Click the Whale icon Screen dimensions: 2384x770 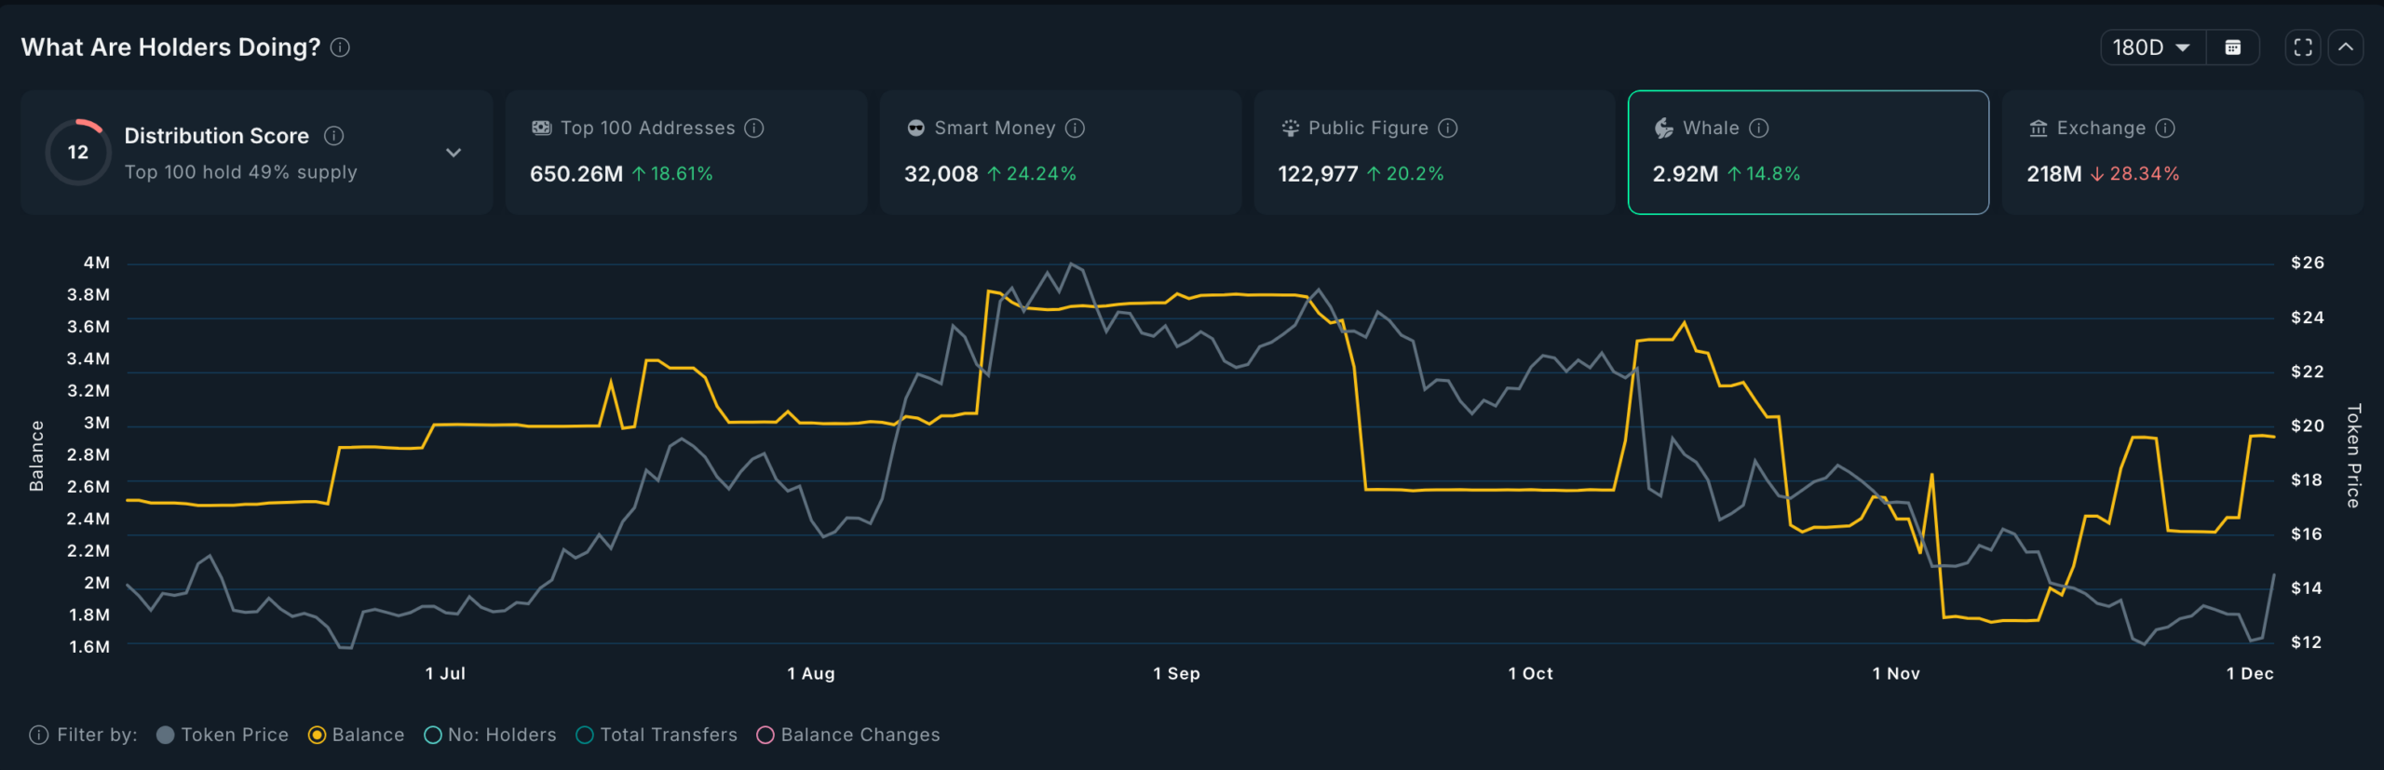pyautogui.click(x=1664, y=128)
